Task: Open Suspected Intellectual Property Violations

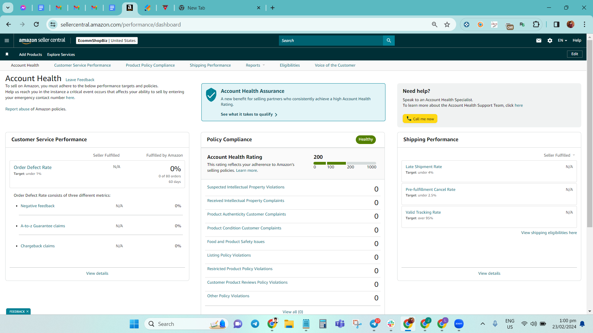Action: click(x=246, y=187)
